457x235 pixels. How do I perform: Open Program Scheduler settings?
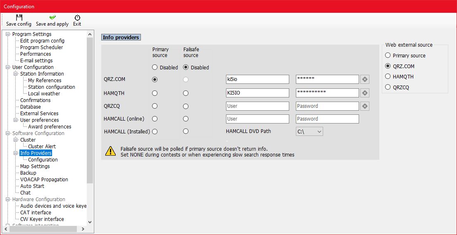(x=41, y=47)
